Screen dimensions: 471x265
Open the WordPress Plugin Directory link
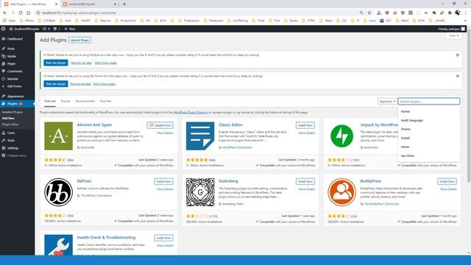pyautogui.click(x=191, y=113)
